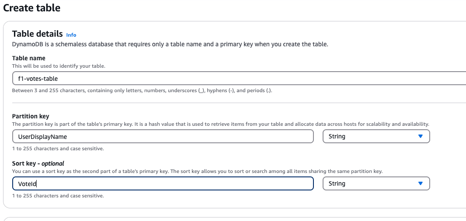Click the Table name label

[29, 58]
